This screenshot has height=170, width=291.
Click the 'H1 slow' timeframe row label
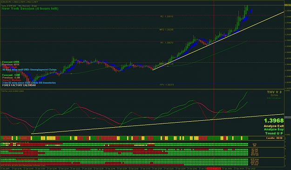pos(255,164)
